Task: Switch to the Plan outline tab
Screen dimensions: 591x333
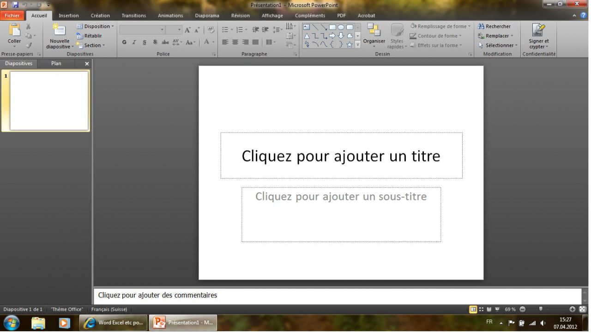Action: pyautogui.click(x=56, y=64)
